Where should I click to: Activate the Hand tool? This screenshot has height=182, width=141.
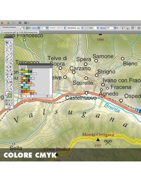(7, 89)
